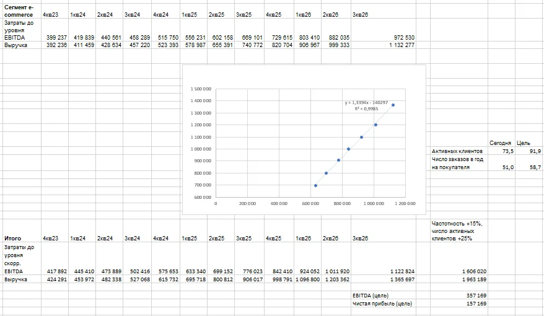Select the chart's 1 500 000 axis label

201,89
